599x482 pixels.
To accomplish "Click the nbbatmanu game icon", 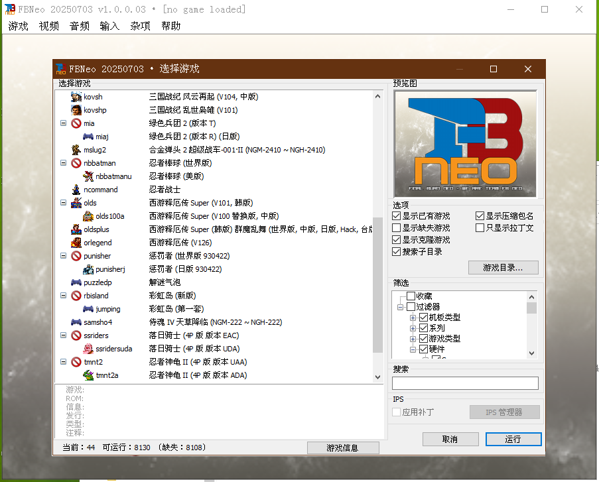I will [88, 176].
